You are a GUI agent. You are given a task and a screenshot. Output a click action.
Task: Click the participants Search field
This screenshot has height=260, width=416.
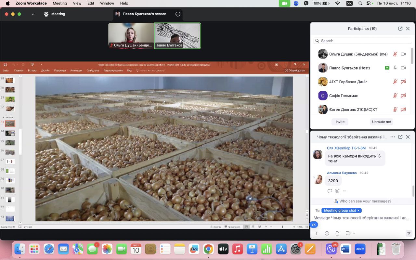pyautogui.click(x=362, y=41)
